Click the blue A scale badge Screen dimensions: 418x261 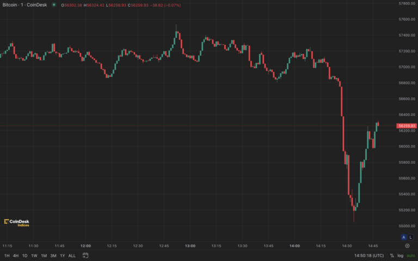[403, 237]
